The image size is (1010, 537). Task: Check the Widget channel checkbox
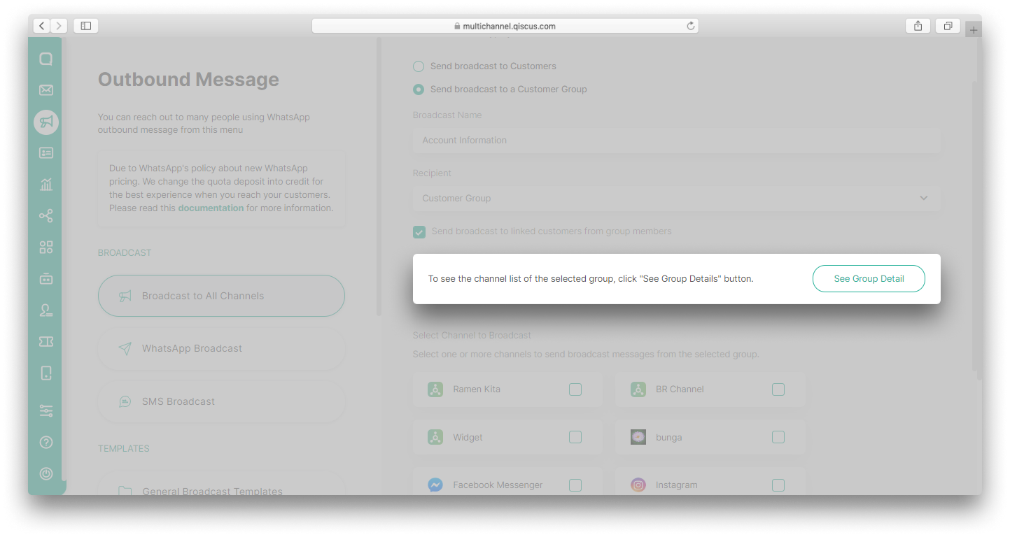(x=575, y=438)
